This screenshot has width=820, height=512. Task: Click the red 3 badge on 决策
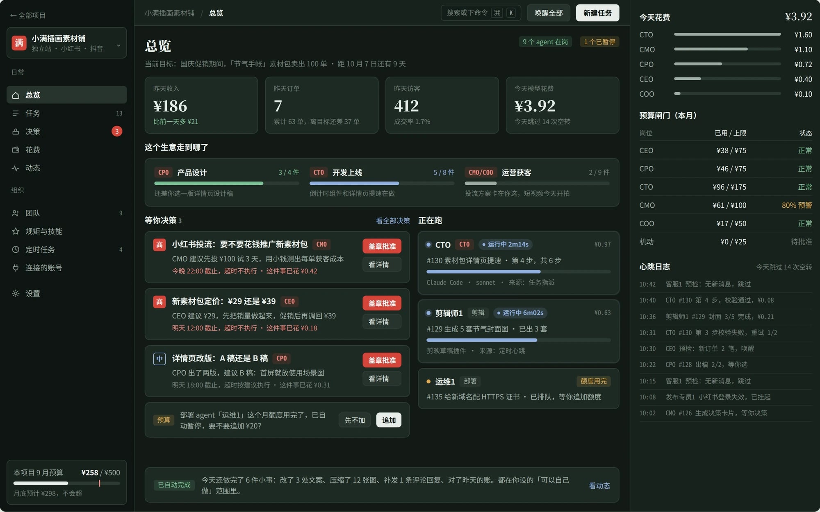pos(117,131)
